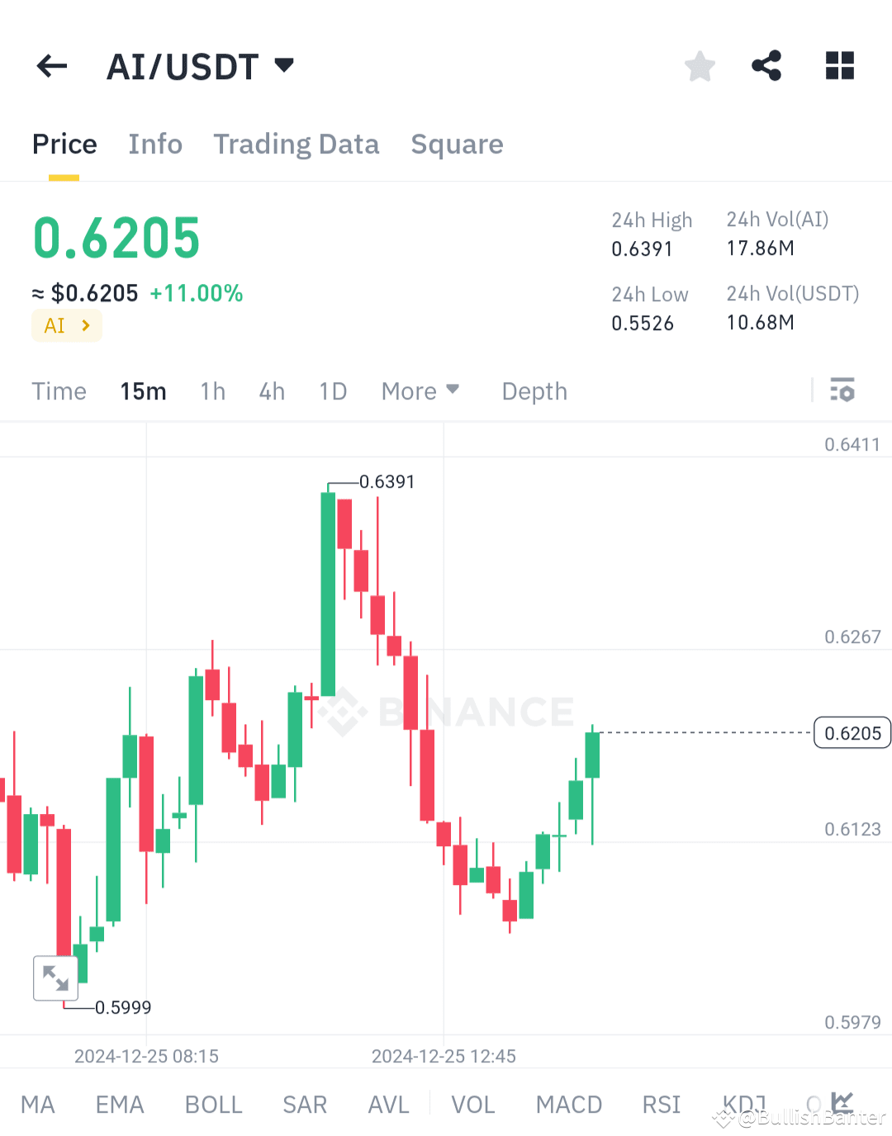Open the Depth view
892x1136 pixels.
[x=534, y=390]
